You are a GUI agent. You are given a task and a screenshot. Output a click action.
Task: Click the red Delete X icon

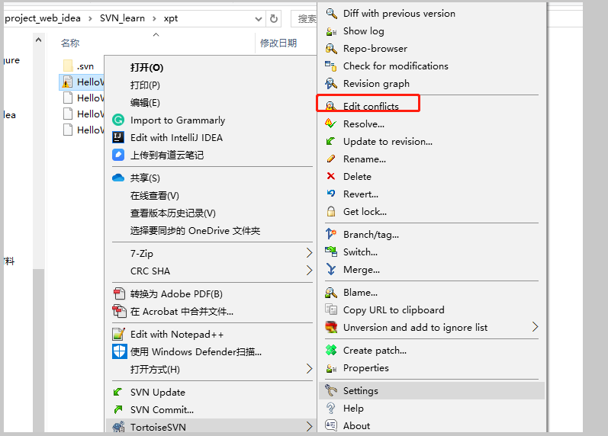(331, 176)
